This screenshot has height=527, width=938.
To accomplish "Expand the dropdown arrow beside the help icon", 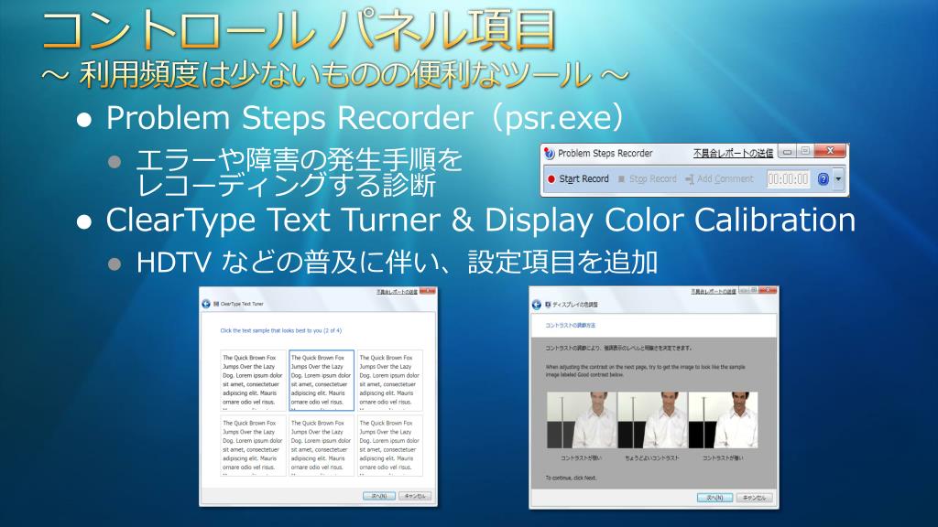I will click(x=838, y=178).
